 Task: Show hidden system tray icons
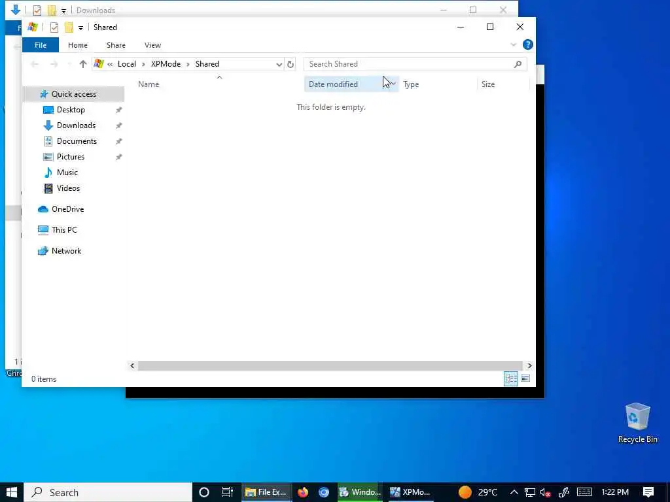pyautogui.click(x=514, y=492)
